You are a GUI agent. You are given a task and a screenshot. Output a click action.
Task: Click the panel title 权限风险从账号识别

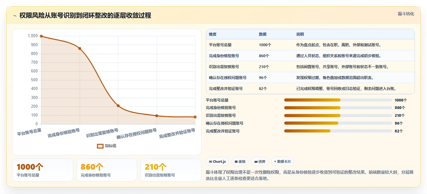tap(85, 16)
